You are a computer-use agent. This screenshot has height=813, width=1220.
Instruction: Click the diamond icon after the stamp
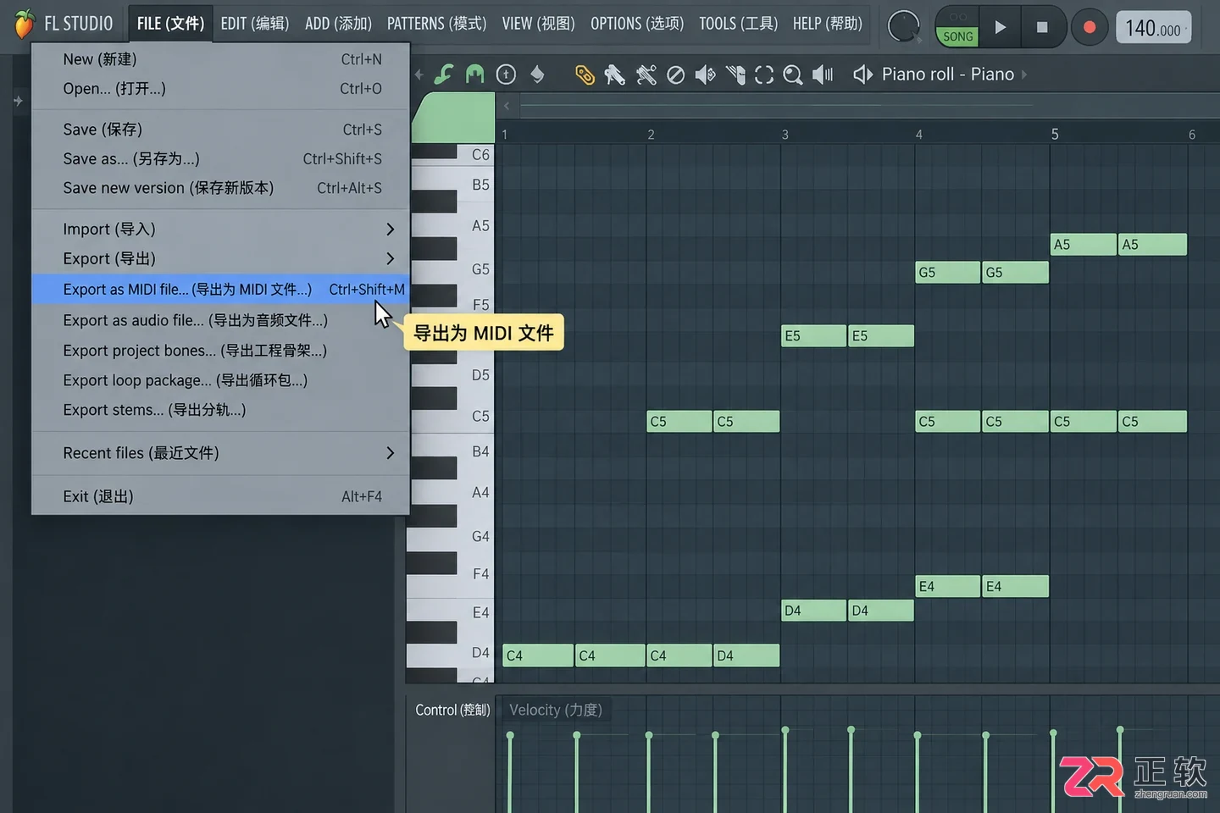tap(537, 75)
